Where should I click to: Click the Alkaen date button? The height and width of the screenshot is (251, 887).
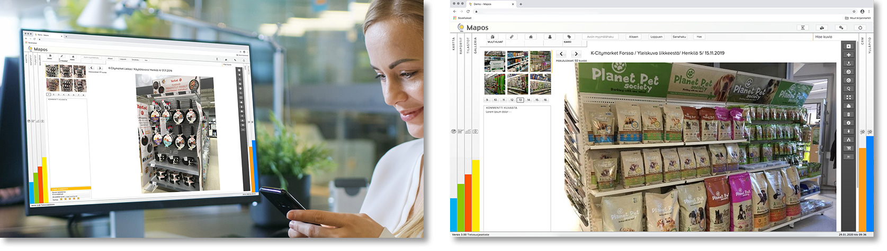point(633,37)
